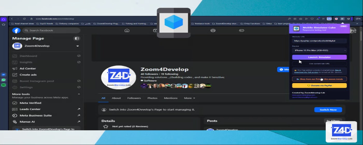The height and width of the screenshot is (145, 363).
Task: Open Ad Center in the sidebar
Action: coord(47,69)
